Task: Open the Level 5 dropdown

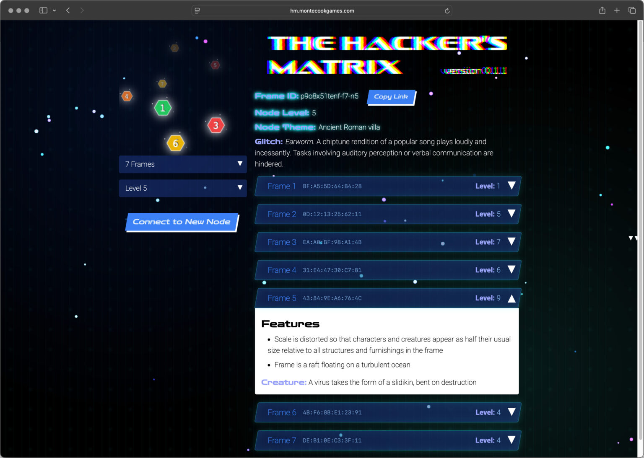Action: pyautogui.click(x=183, y=188)
